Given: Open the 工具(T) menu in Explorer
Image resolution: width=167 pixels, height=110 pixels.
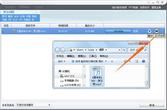Looking at the screenshot, I should point(93,56).
